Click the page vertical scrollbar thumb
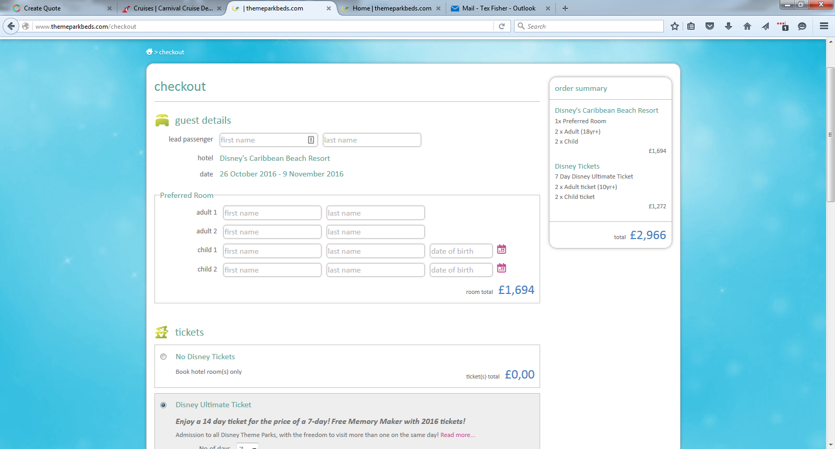 click(830, 135)
